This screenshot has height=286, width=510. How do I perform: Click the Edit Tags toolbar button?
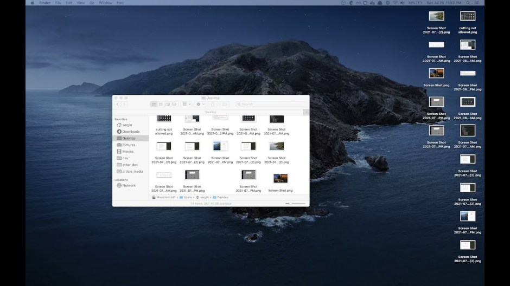pos(225,104)
